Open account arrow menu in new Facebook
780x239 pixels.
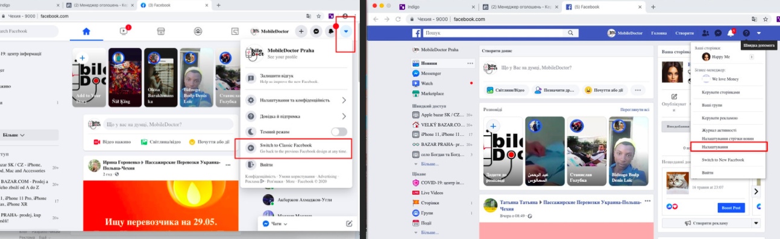(x=347, y=31)
